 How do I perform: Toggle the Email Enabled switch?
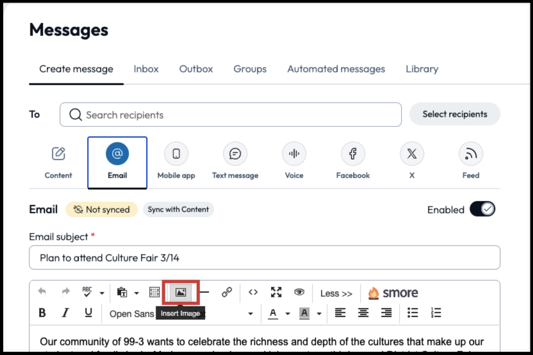pos(482,209)
